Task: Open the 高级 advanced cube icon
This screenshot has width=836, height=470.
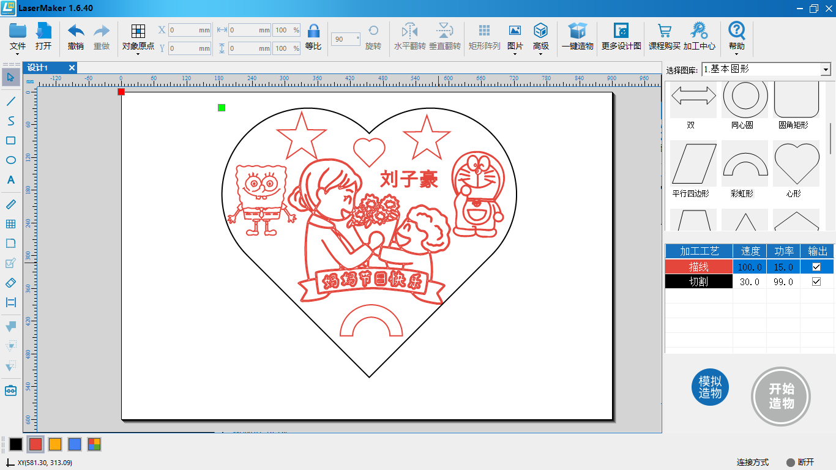Action: point(540,31)
